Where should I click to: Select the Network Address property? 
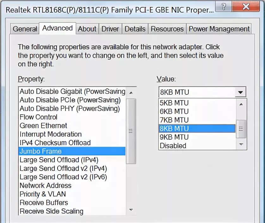(72, 186)
